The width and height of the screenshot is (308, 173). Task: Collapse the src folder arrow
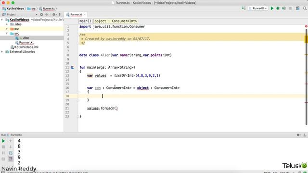7,33
